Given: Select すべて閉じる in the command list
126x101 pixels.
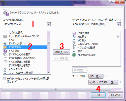Looking at the screenshot, I should click(x=25, y=47).
